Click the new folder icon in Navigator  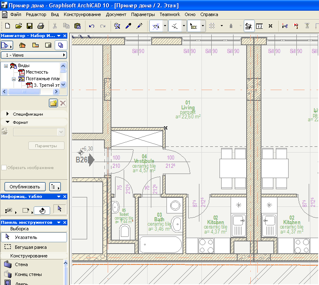53,103
